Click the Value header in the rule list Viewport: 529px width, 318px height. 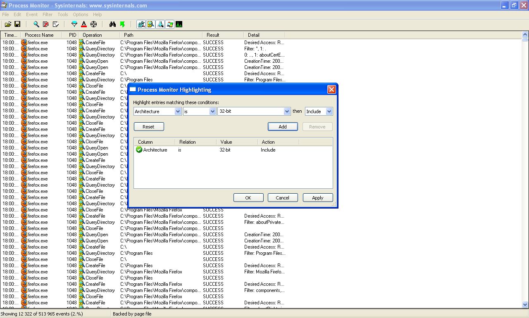click(236, 142)
